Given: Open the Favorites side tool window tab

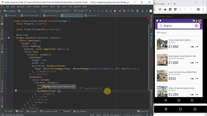Looking at the screenshot, I should [2, 102].
